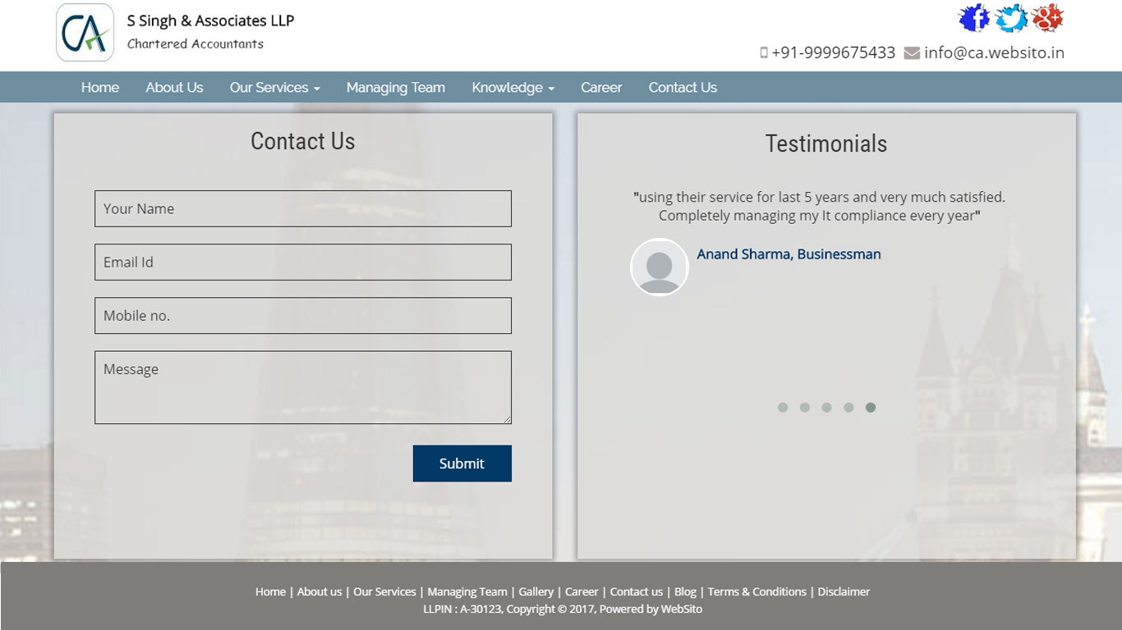1122x630 pixels.
Task: Open the footer Gallery link
Action: click(x=536, y=591)
